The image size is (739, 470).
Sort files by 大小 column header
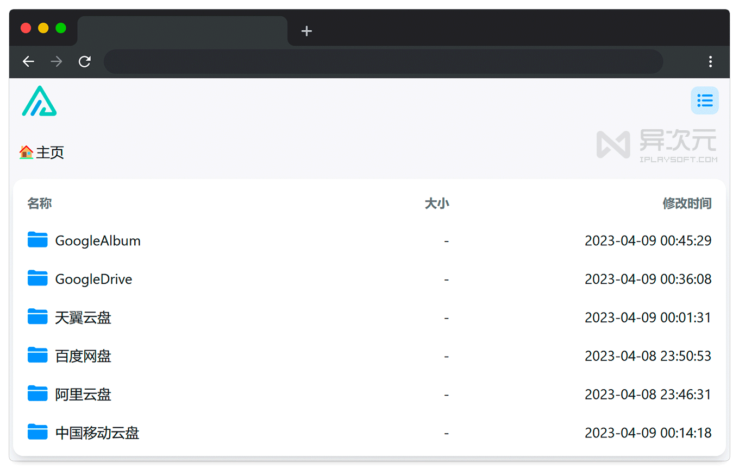click(x=436, y=204)
